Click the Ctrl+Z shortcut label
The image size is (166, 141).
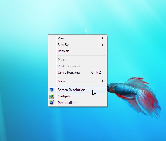point(96,73)
